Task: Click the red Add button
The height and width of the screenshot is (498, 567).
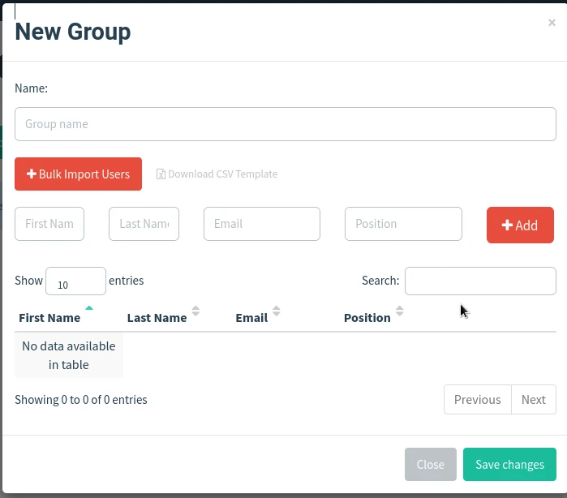Action: (x=520, y=225)
